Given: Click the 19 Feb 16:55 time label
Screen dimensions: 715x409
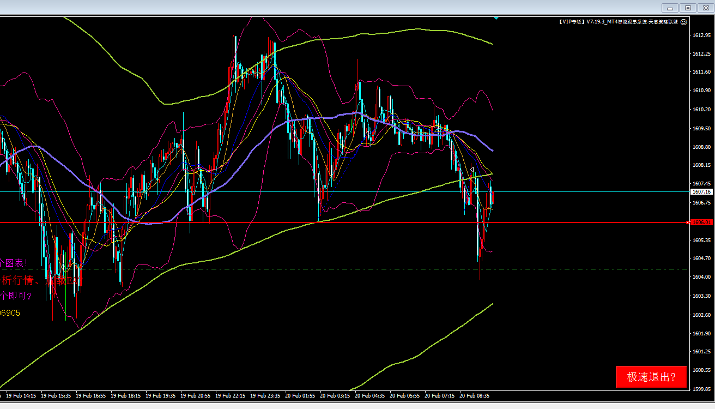Looking at the screenshot, I should click(90, 395).
